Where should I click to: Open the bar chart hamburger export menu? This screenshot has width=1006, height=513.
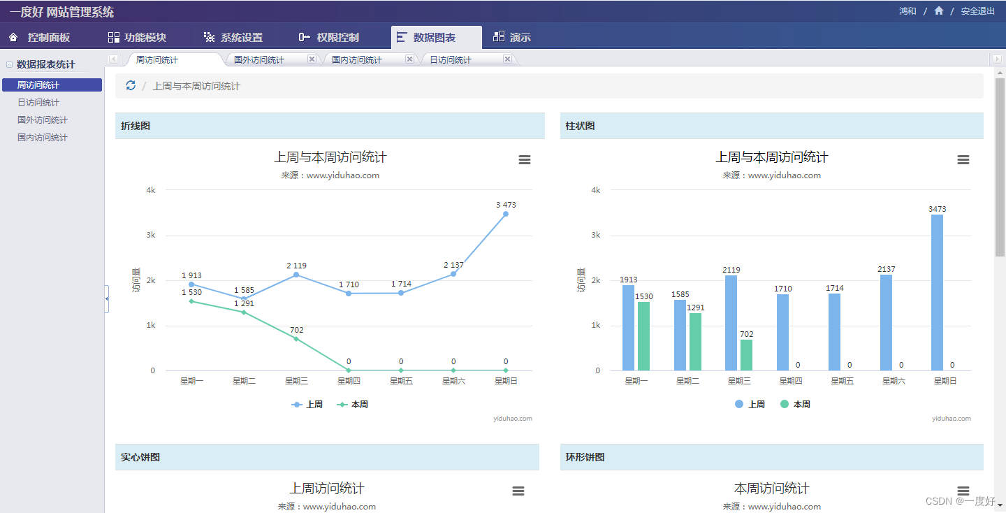click(x=963, y=160)
